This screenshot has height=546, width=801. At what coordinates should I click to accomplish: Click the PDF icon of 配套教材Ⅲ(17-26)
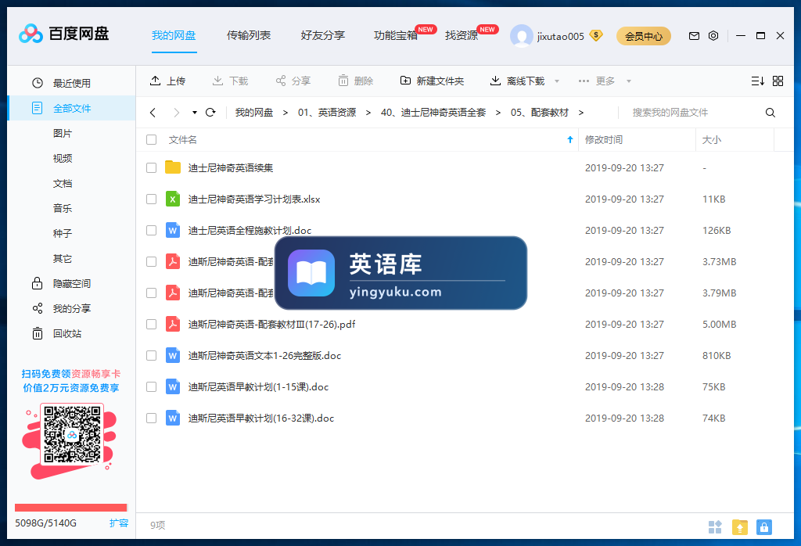[173, 325]
